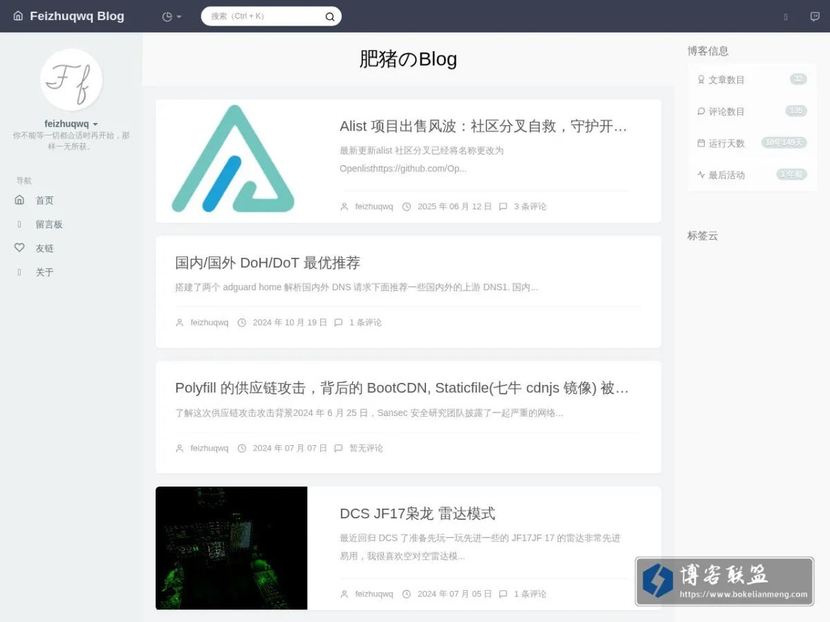Click user icon on DoH/DoT post
Image resolution: width=830 pixels, height=622 pixels.
[x=180, y=323]
